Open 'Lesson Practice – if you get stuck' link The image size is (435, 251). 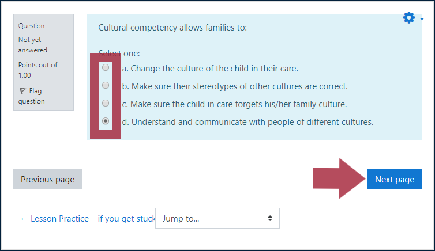[88, 219]
